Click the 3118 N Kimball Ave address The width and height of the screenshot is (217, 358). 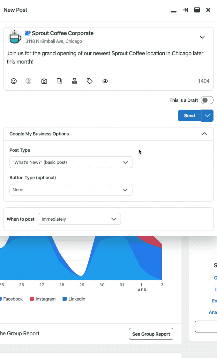click(54, 41)
